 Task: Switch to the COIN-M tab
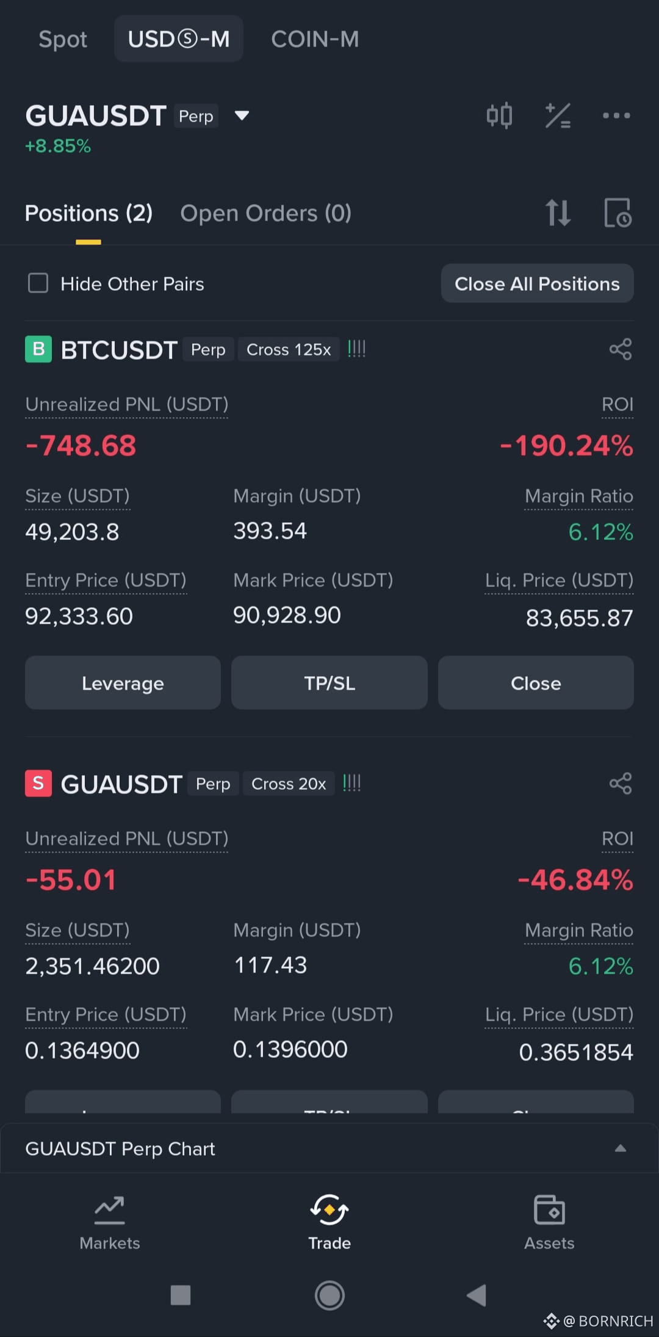[315, 39]
